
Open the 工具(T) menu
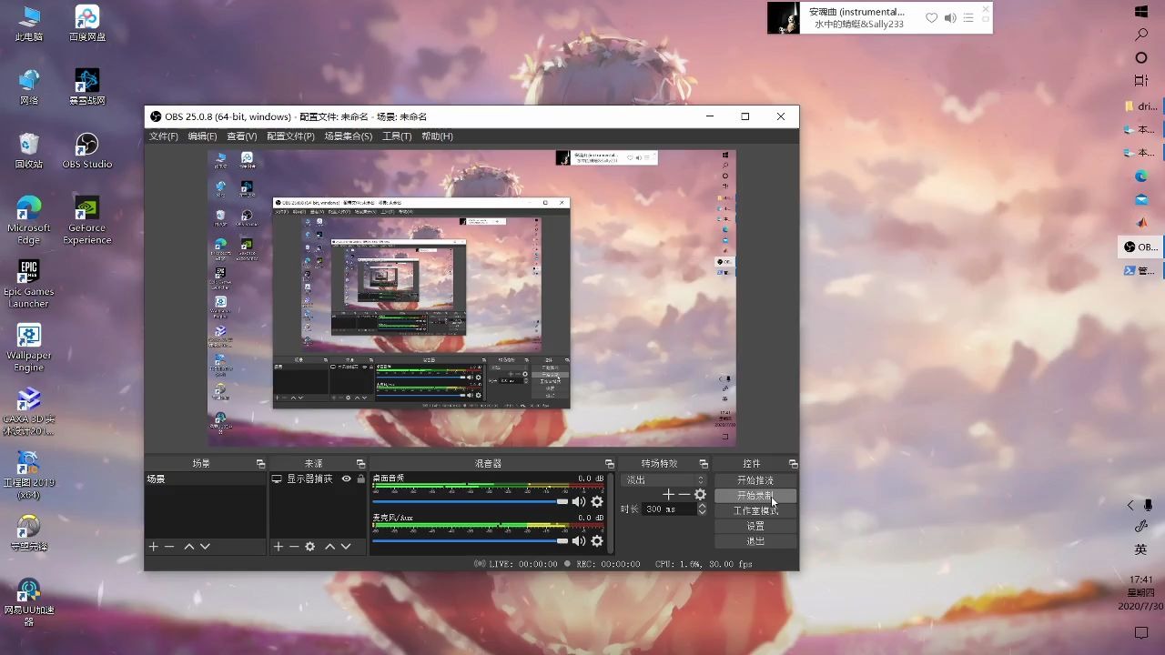click(x=396, y=136)
